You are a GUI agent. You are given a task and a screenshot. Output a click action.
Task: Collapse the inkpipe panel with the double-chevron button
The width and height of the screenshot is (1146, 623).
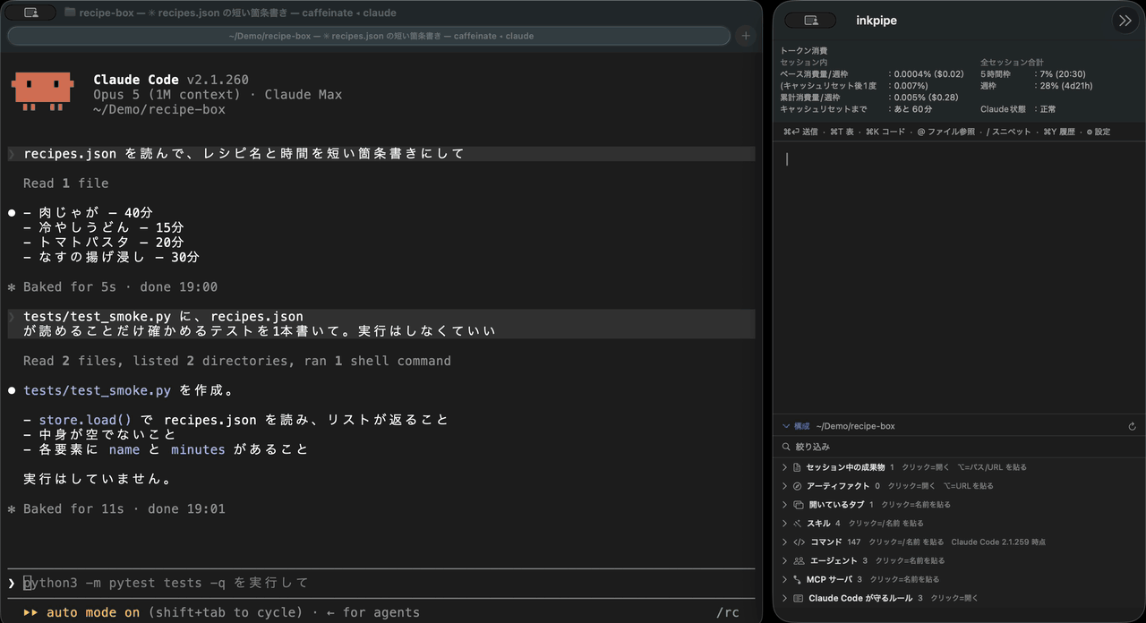pyautogui.click(x=1125, y=21)
